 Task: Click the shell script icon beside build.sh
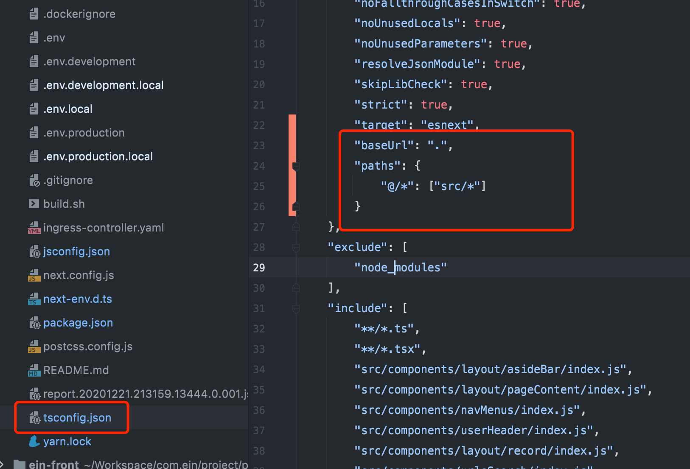34,204
